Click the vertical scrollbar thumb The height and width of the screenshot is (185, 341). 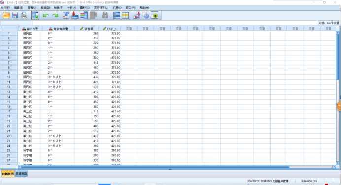coord(338,57)
